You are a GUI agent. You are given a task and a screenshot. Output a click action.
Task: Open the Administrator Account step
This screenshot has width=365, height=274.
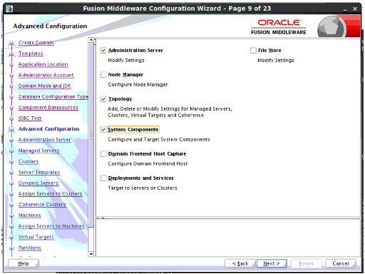click(46, 75)
